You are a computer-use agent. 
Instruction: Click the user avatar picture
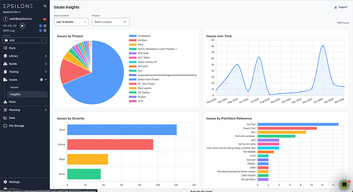[5, 19]
